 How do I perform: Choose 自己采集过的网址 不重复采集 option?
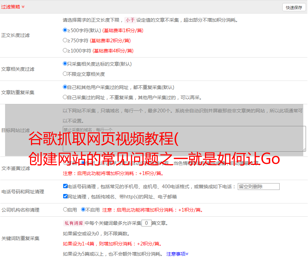[x=65, y=97]
